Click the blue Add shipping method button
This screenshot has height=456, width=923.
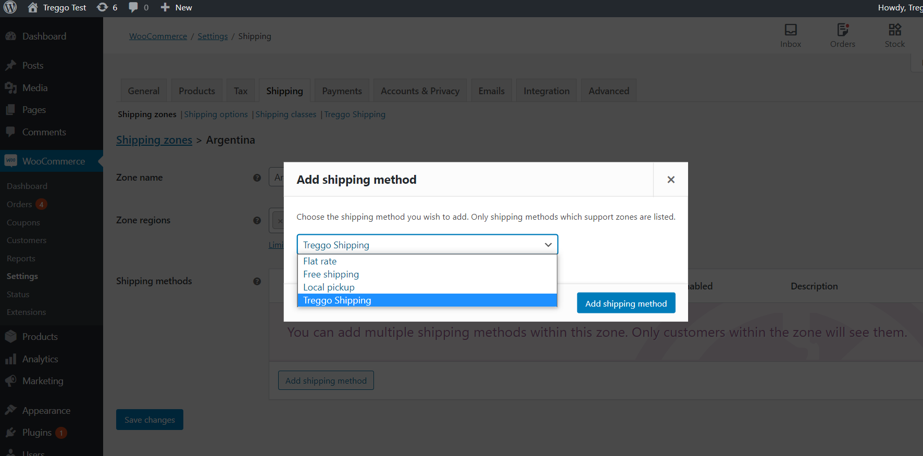point(626,303)
